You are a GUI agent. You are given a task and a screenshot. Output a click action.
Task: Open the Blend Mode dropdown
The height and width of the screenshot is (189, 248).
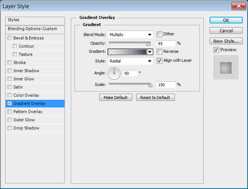click(131, 35)
